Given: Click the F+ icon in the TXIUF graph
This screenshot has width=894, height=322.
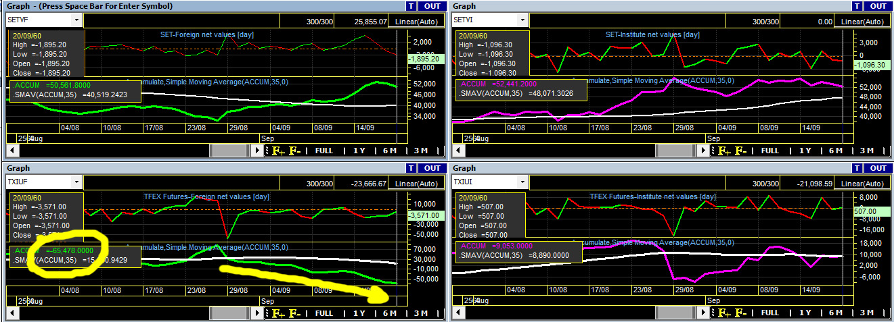Looking at the screenshot, I should (278, 313).
